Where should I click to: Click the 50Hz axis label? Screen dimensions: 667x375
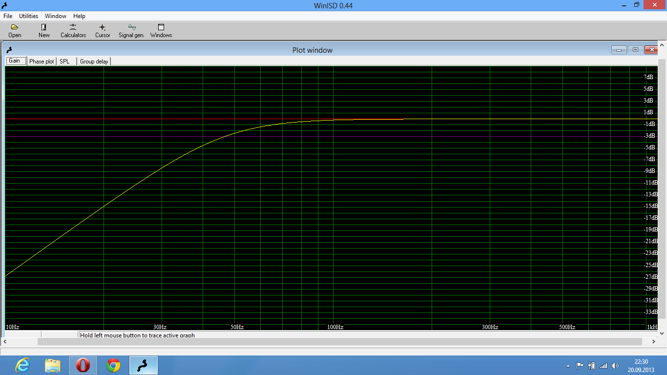237,327
